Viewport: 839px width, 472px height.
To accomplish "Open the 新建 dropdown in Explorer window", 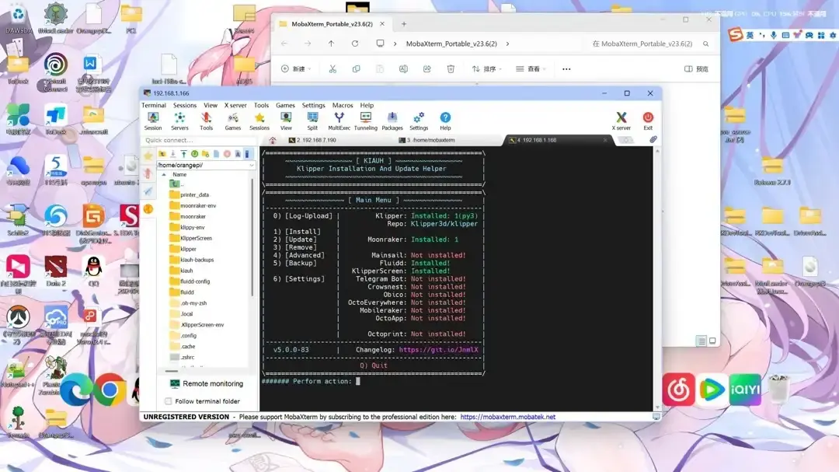I will click(x=296, y=68).
